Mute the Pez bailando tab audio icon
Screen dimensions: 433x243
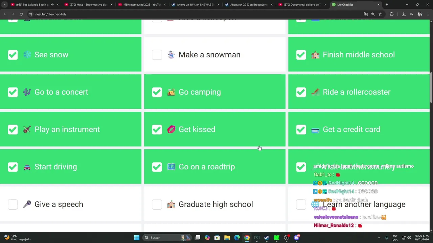52,5
